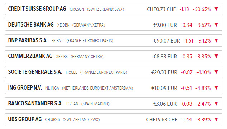This screenshot has width=227, height=129.
Task: Click the red arrow beside ING Groep -4.83%
Action: click(216, 88)
